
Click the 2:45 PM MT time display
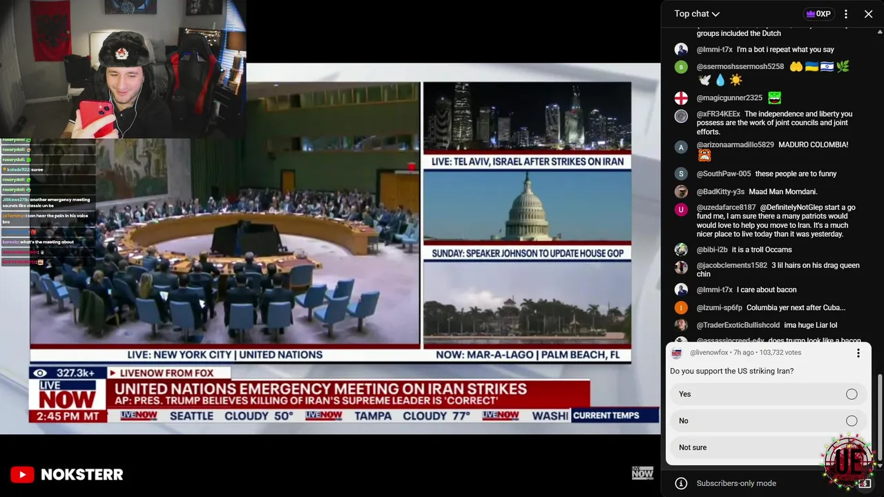coord(68,416)
